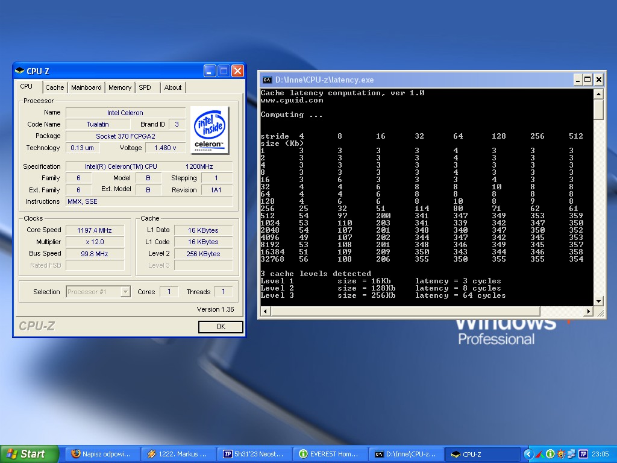Image resolution: width=617 pixels, height=463 pixels.
Task: Open the '1222. Markus ...' taskbar button
Action: coord(178,454)
